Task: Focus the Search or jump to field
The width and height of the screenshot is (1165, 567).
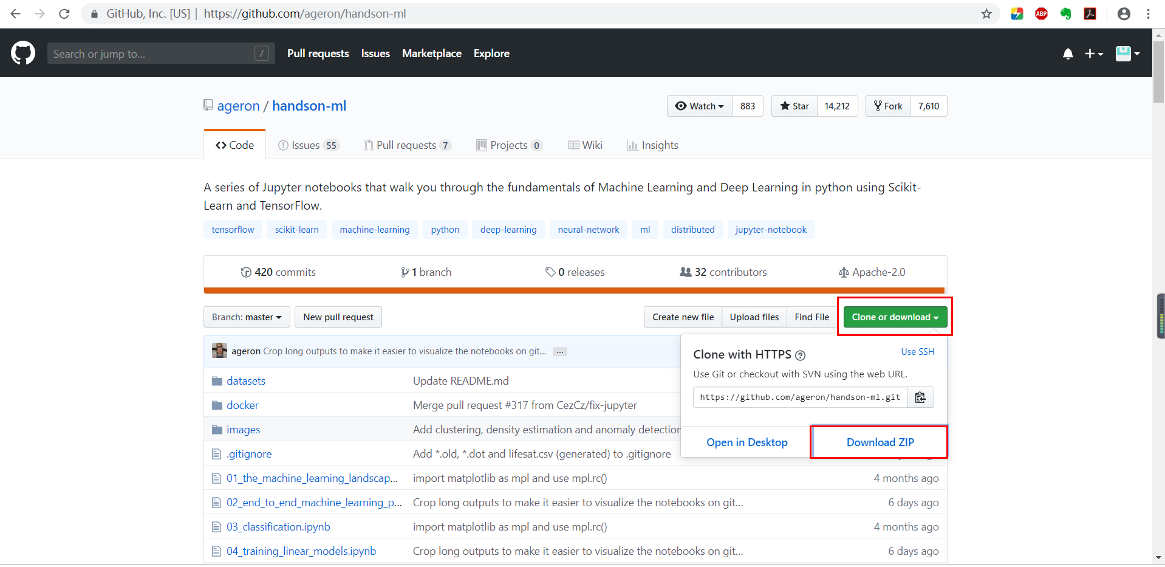Action: (161, 53)
